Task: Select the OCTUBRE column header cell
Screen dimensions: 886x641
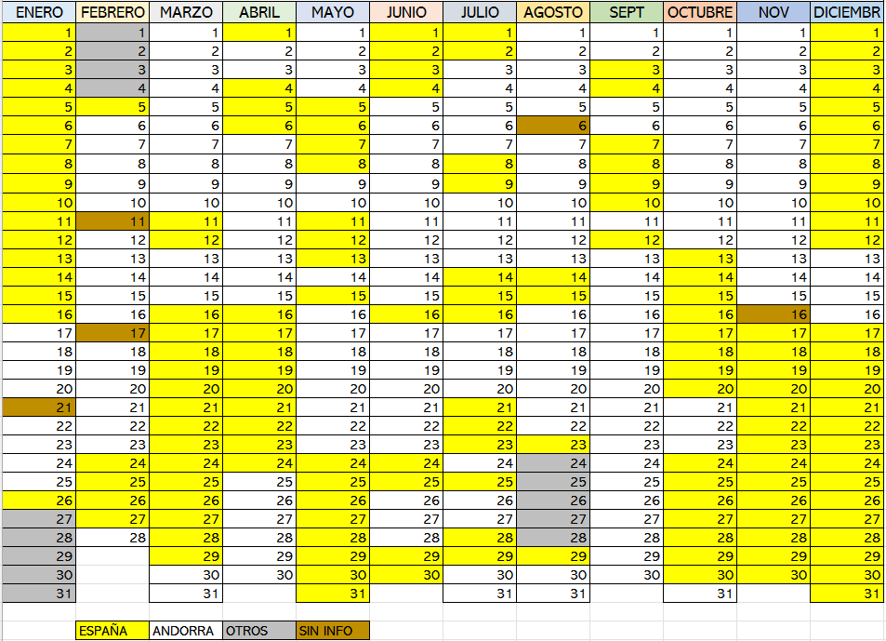Action: point(700,12)
